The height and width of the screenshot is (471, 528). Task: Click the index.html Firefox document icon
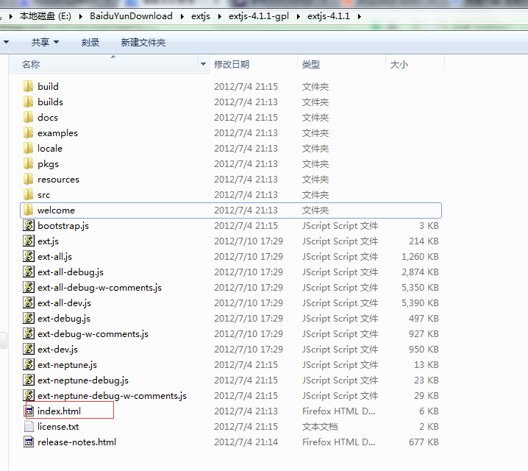(29, 411)
